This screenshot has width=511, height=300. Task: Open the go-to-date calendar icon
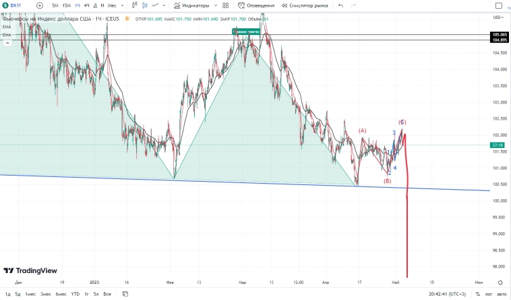(125, 294)
